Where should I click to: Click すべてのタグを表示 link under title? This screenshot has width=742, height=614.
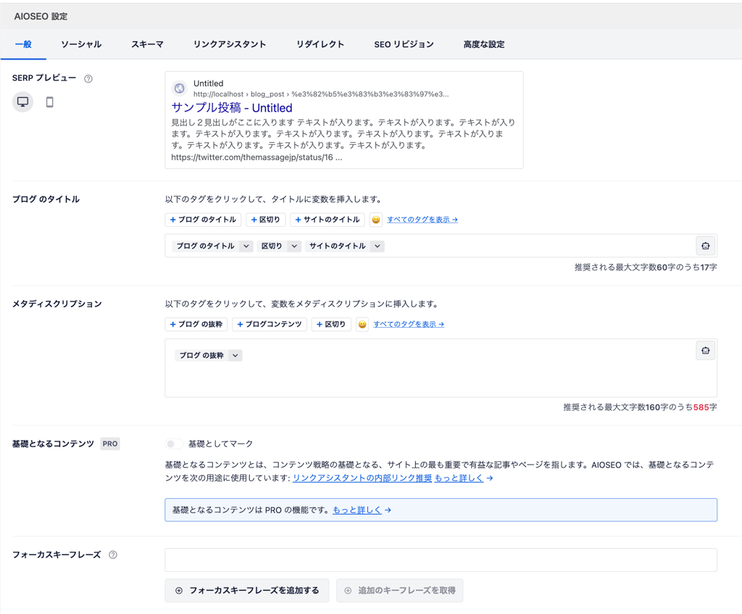pyautogui.click(x=422, y=220)
